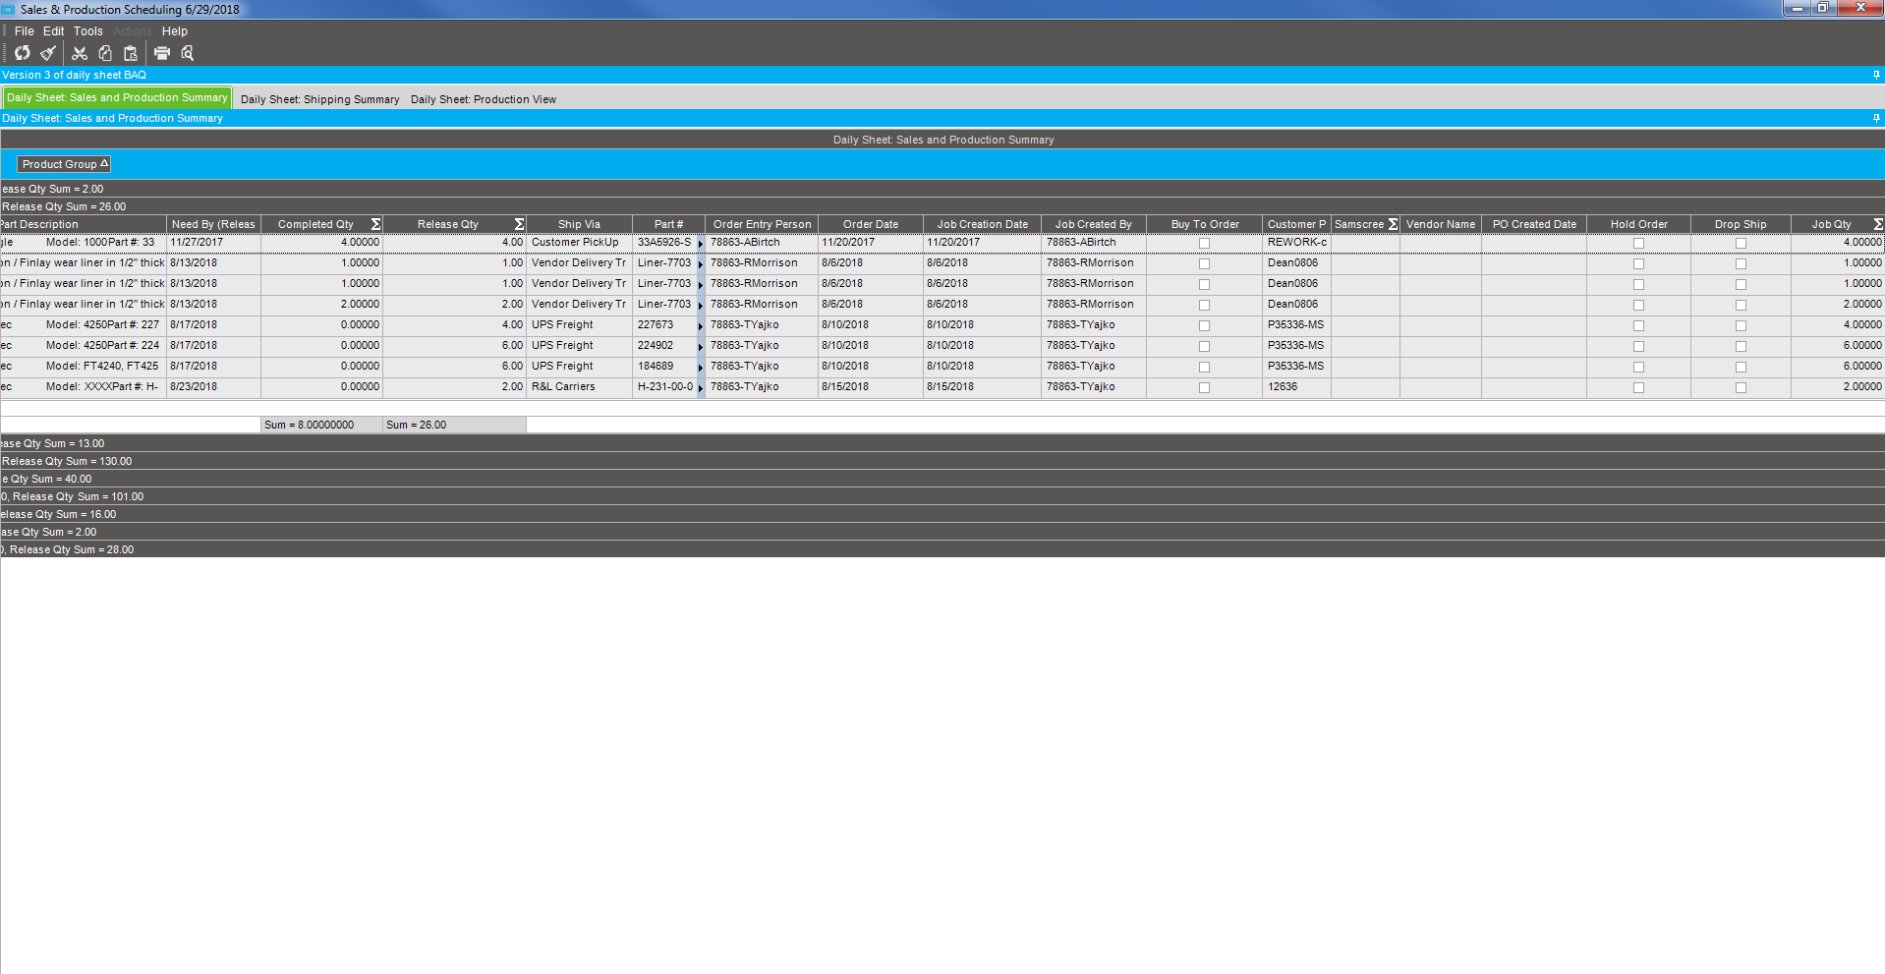Screen dimensions: 1885x974
Task: Click the Product Group grouping button
Action: pos(64,164)
